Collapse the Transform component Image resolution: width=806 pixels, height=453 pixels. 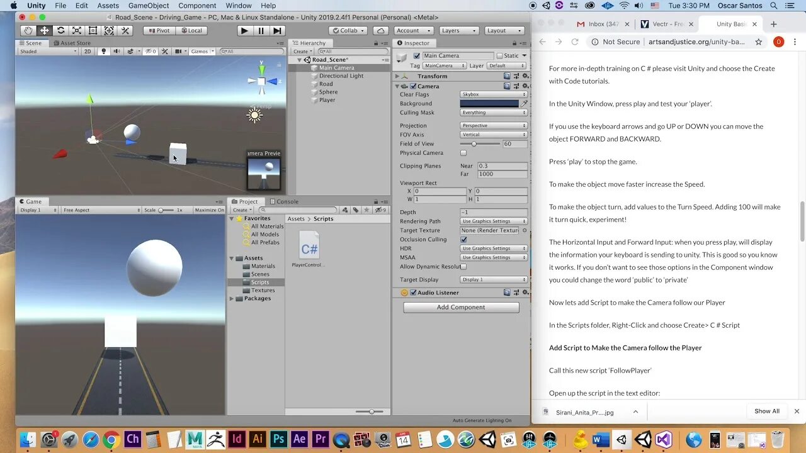pos(397,76)
